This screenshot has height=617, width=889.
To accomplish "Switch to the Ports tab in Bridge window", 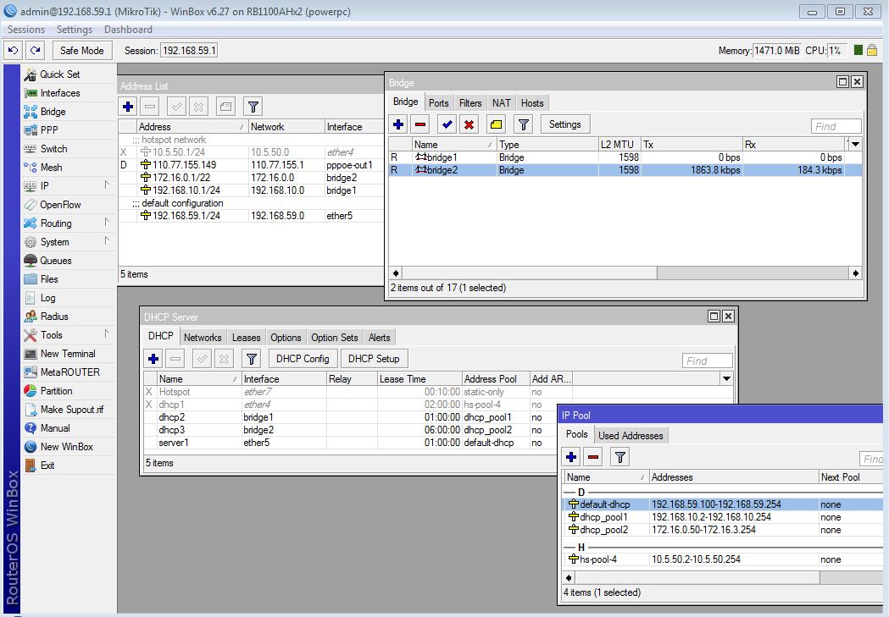I will [x=438, y=103].
